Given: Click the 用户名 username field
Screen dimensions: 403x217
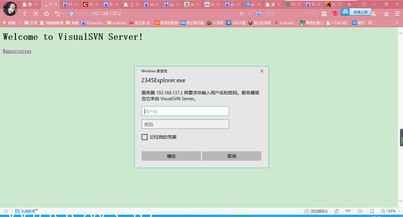Looking at the screenshot, I should pos(185,111).
